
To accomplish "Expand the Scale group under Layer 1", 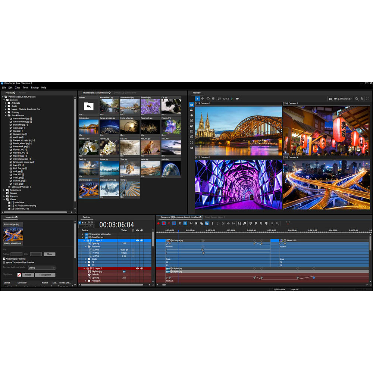I will [85, 259].
